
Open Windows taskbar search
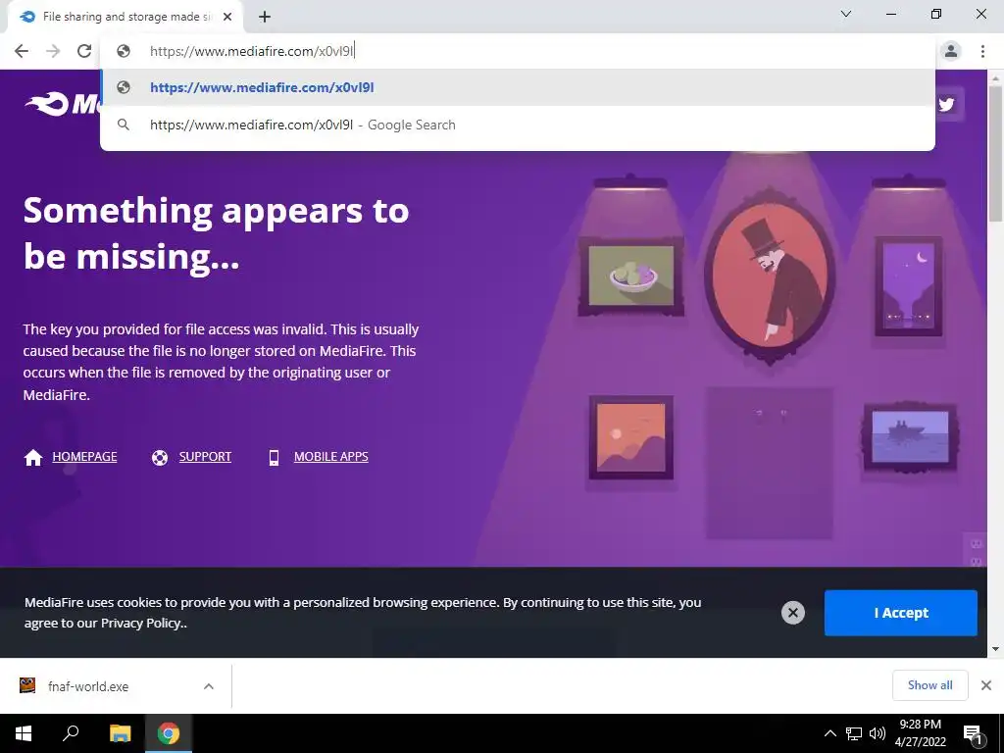71,733
